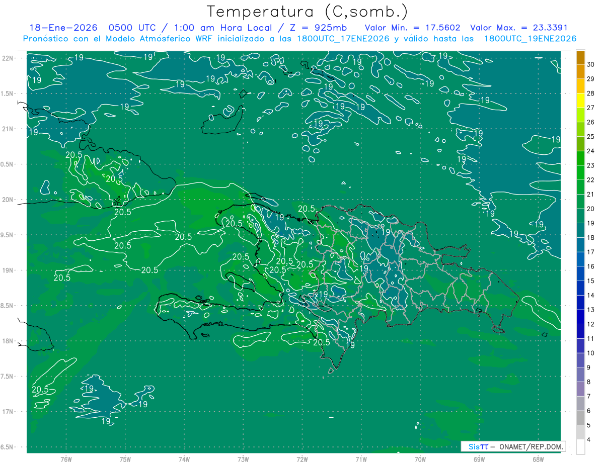
Task: Click the title "Temperatura (C,somb.)"
Action: point(307,12)
